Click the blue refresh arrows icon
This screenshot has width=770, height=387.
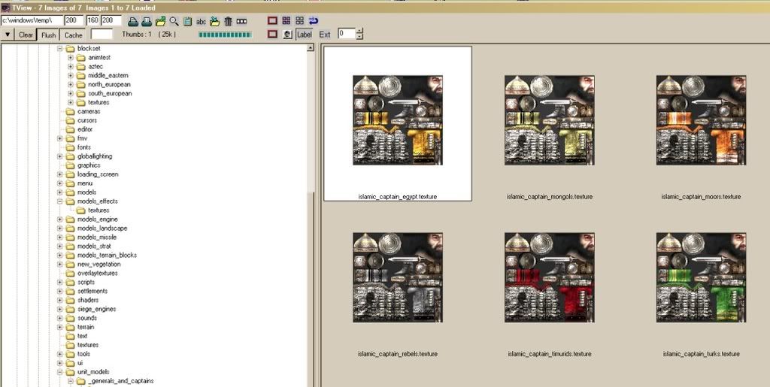click(314, 21)
